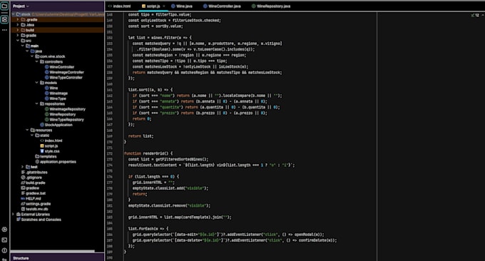Open Scratches and Consoles node

pyautogui.click(x=39, y=219)
